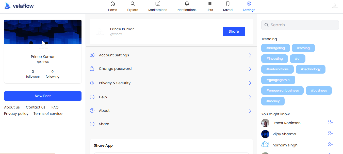The height and width of the screenshot is (154, 343).
Task: Select the #budgeting trending tag
Action: [275, 48]
